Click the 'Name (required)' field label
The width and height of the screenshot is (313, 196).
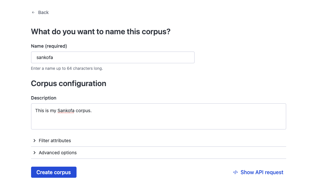coord(49,46)
